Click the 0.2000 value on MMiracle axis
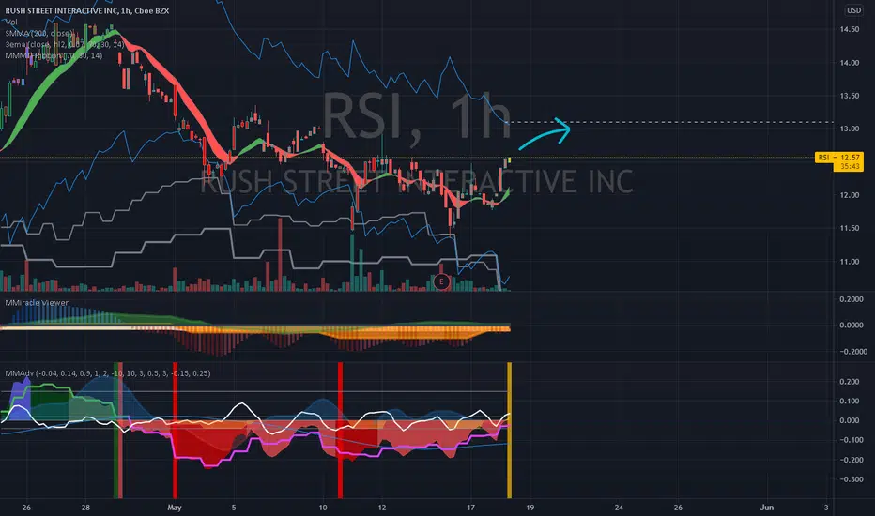875x516 pixels. pos(851,299)
